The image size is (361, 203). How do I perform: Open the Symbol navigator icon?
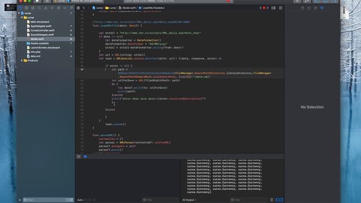click(33, 8)
